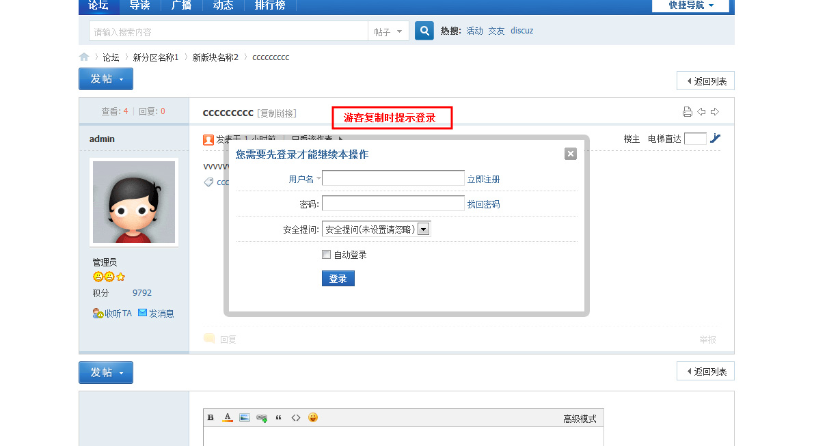Go to next thread arrow
The image size is (827, 446).
pos(715,112)
